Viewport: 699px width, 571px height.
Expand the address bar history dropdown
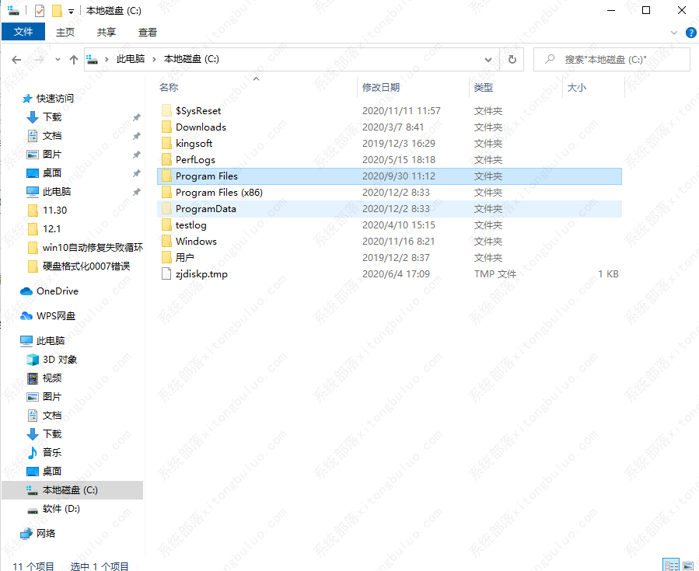click(488, 59)
